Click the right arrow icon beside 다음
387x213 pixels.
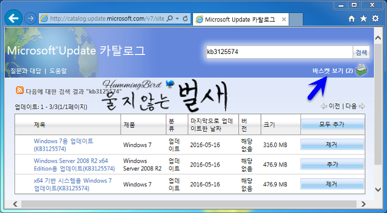pos(362,106)
